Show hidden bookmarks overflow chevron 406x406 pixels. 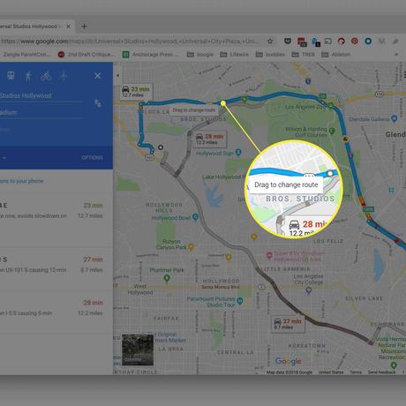[x=396, y=55]
